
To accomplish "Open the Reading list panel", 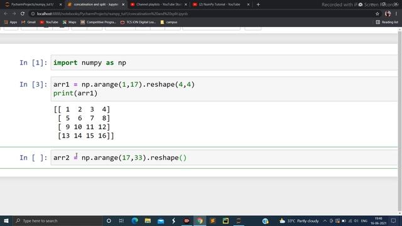I will click(x=387, y=23).
